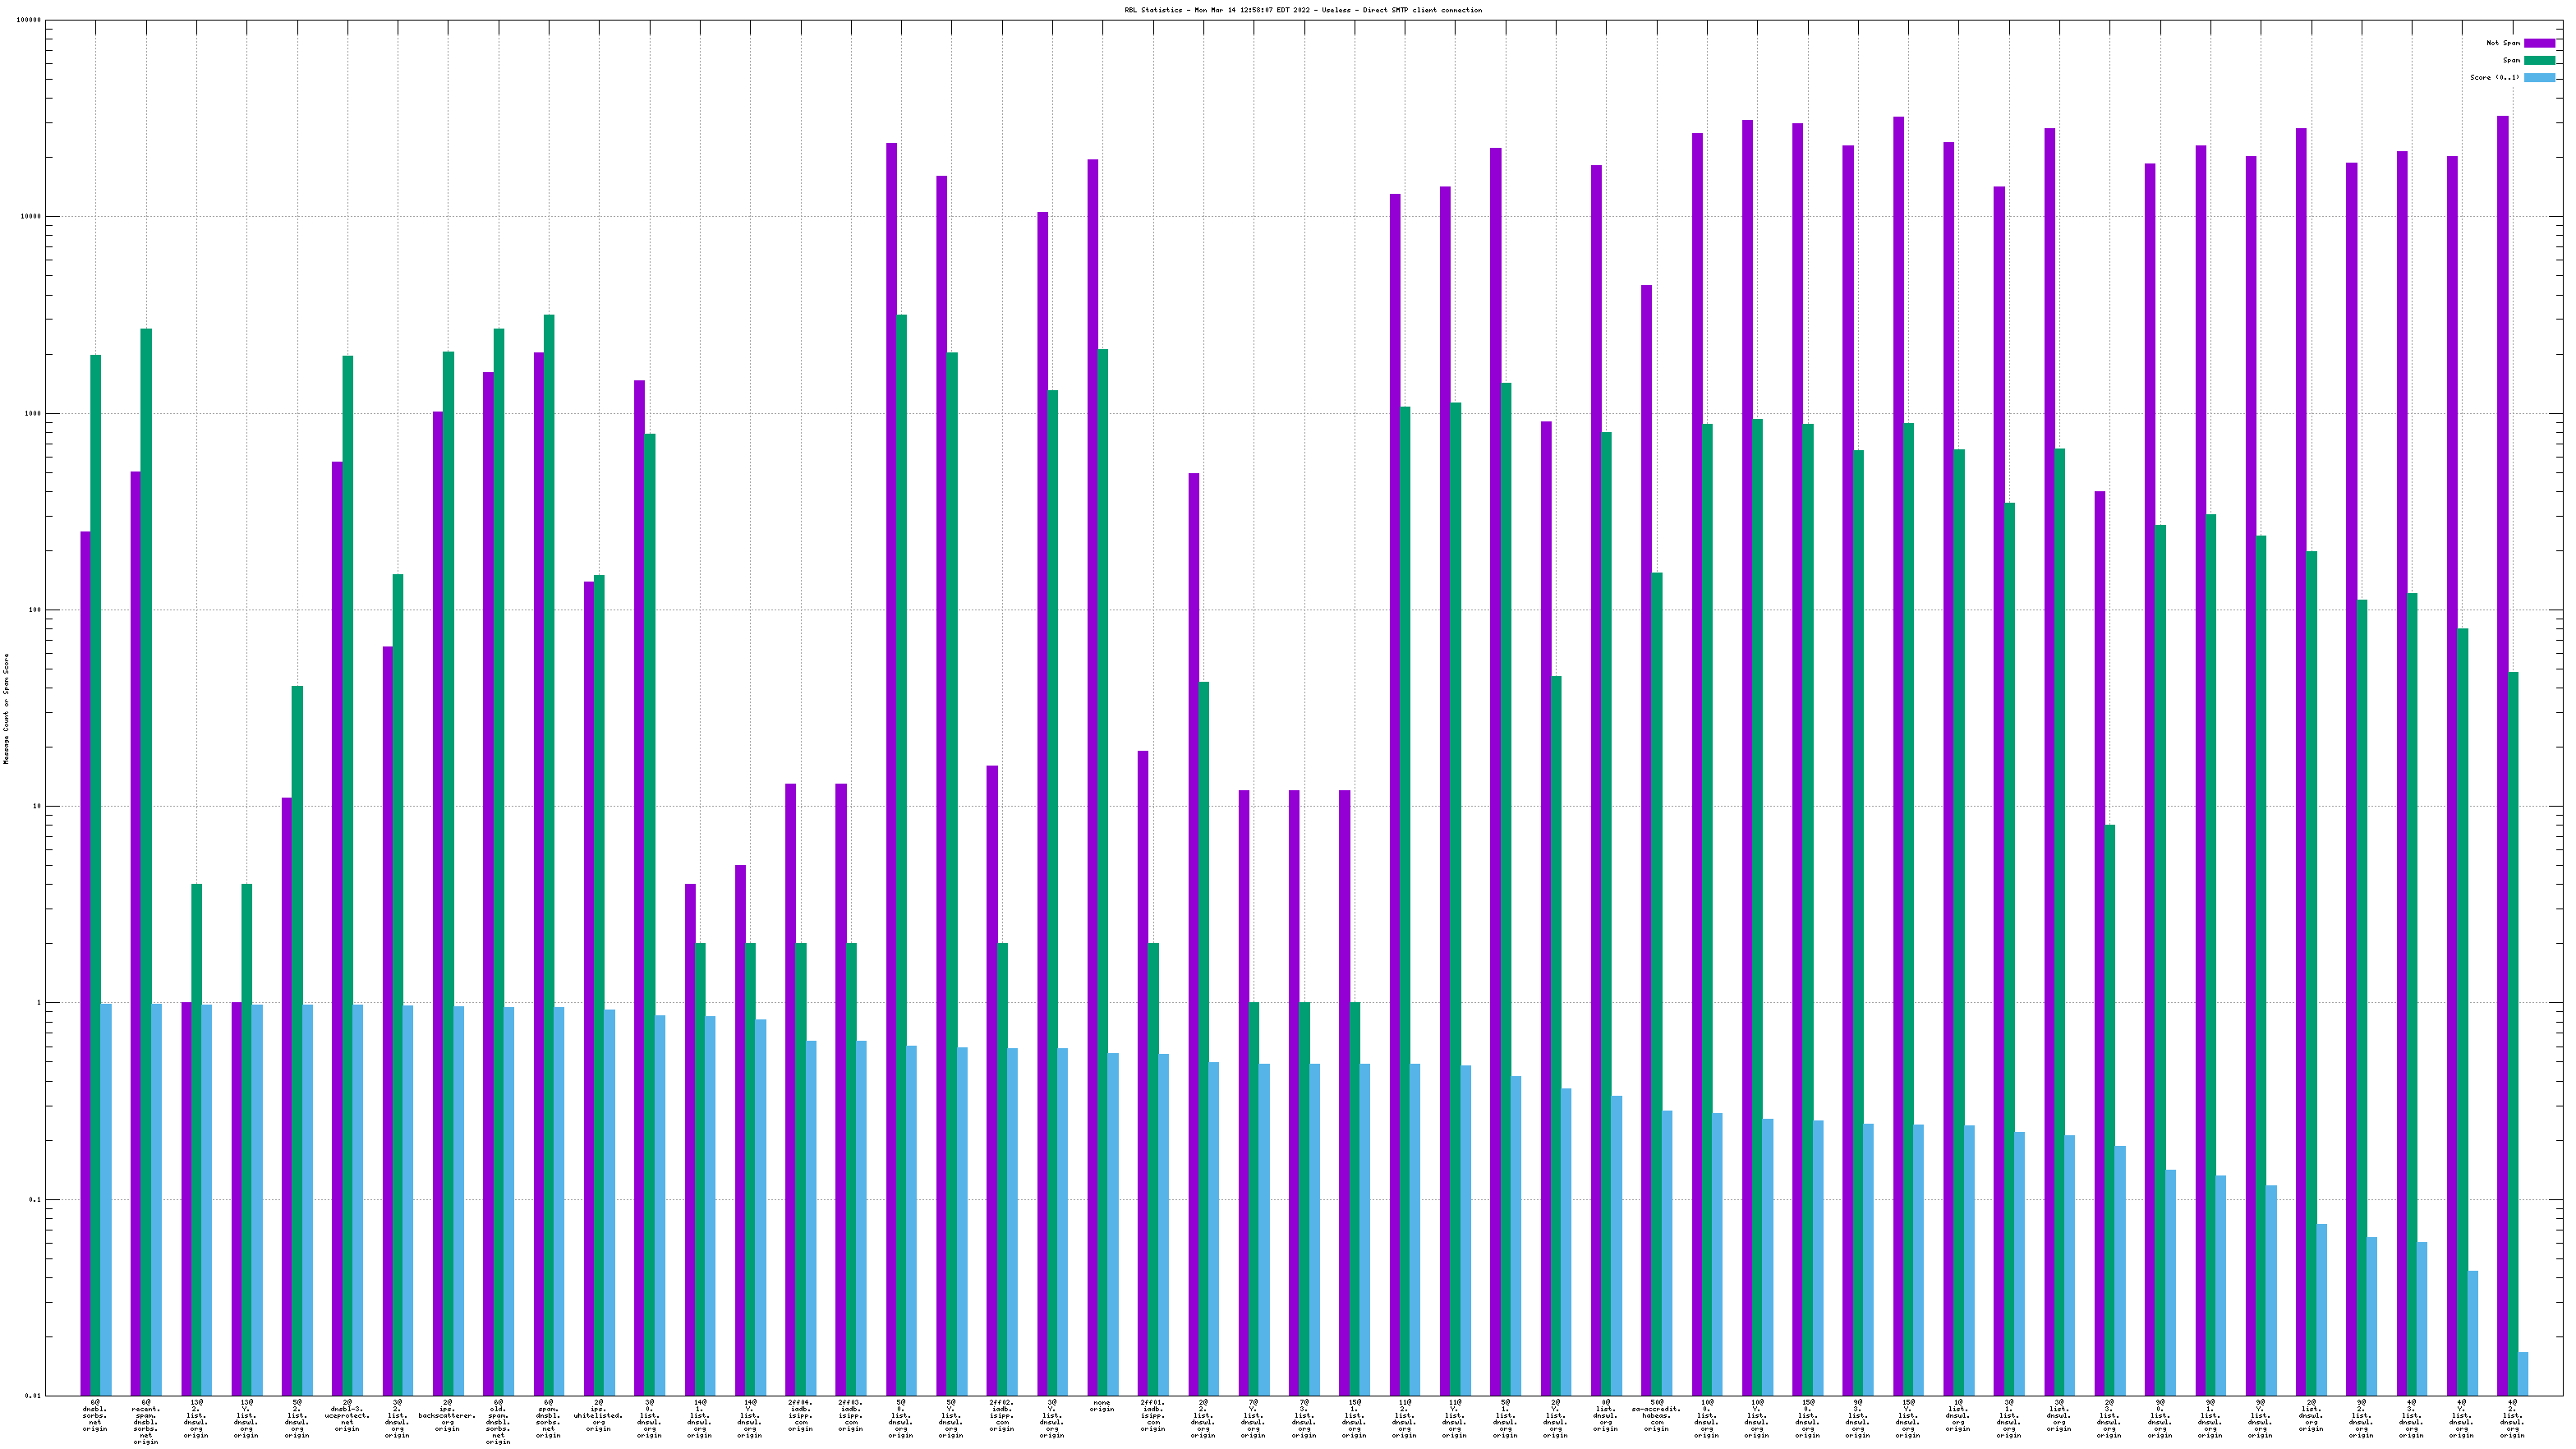
Task: Click the dnsbl-3.uceprotect.net origin label
Action: point(347,1416)
